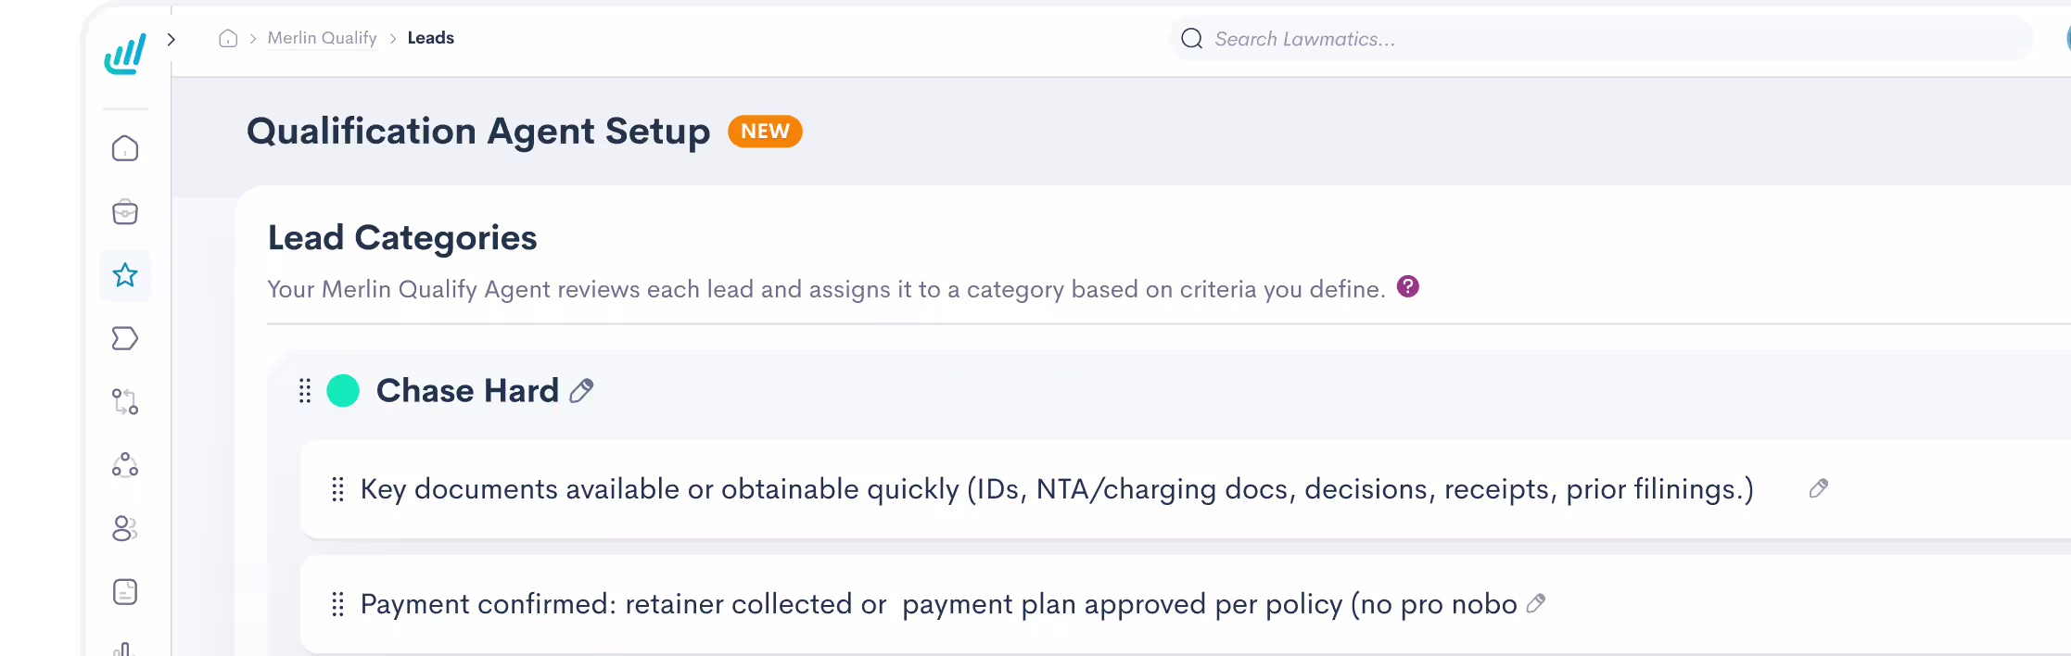Click the purple help question mark icon
This screenshot has width=2071, height=656.
(1408, 286)
